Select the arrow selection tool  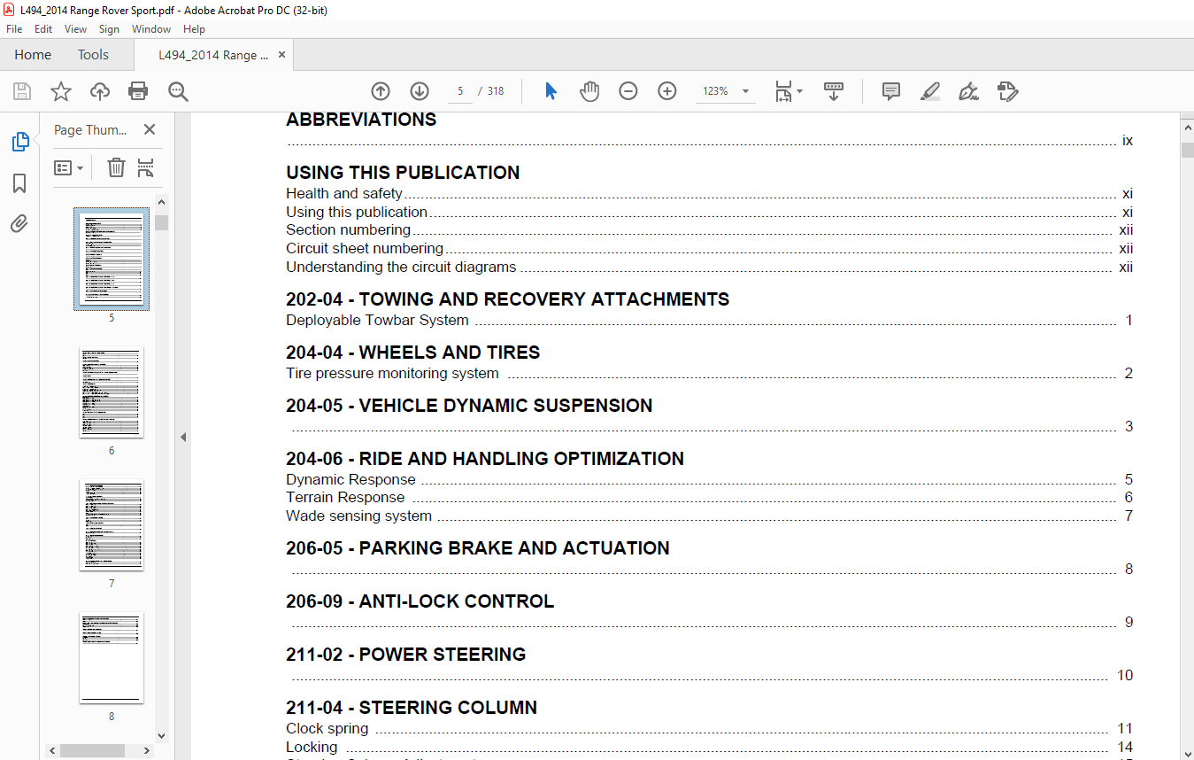point(551,91)
